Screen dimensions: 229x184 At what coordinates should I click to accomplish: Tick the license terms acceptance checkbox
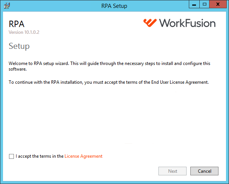(x=11, y=156)
